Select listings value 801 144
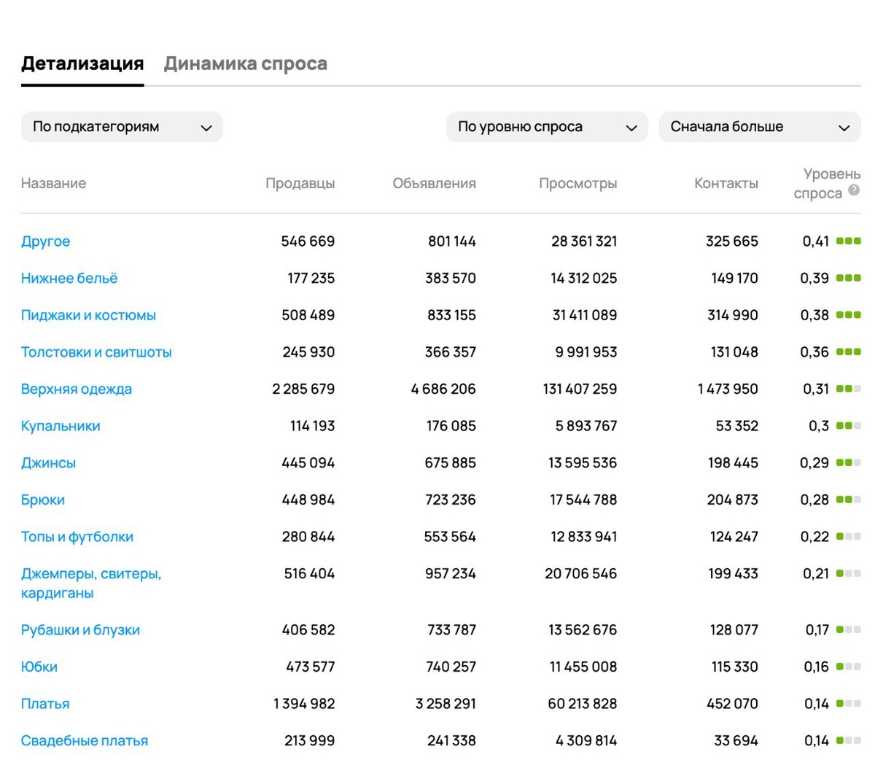 pos(452,241)
